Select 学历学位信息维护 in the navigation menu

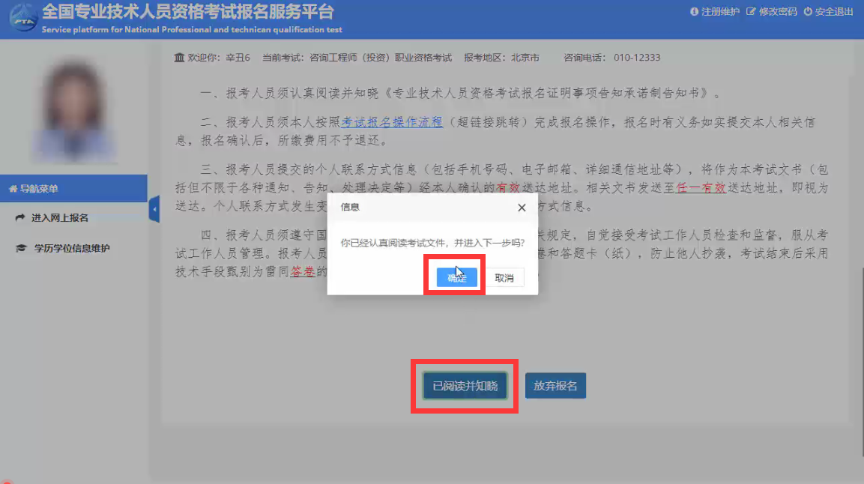pyautogui.click(x=72, y=249)
